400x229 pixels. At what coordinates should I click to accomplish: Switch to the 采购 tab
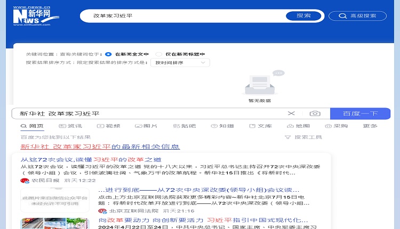point(336,126)
